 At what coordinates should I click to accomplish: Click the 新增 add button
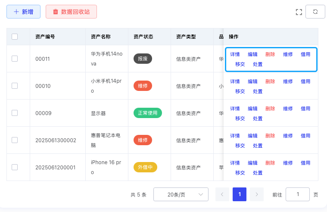(x=23, y=12)
